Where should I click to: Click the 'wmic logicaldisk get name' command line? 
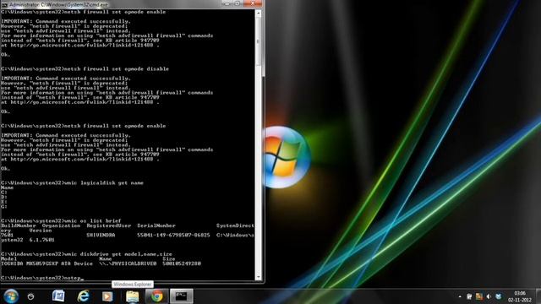[x=72, y=182]
